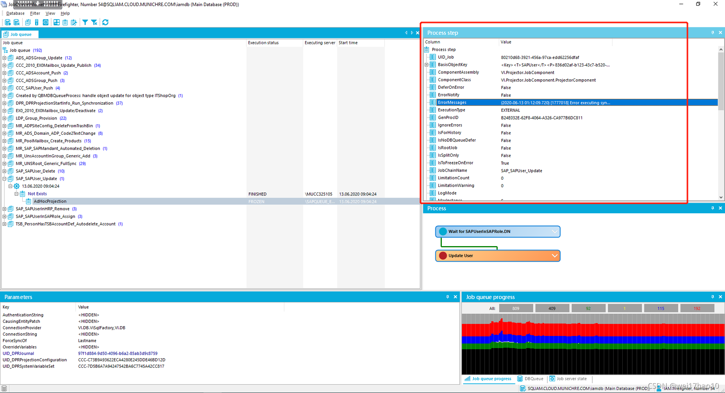Click the red 192 counter in progress panel

697,308
